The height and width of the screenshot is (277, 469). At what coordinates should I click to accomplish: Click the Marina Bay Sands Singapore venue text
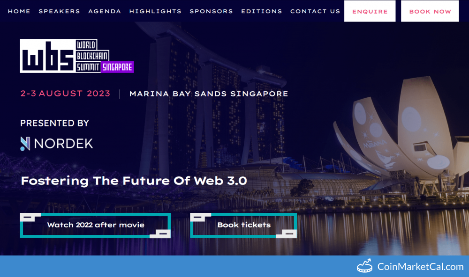pyautogui.click(x=209, y=94)
